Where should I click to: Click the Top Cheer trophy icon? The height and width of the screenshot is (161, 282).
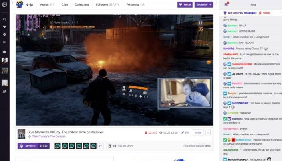point(225,13)
